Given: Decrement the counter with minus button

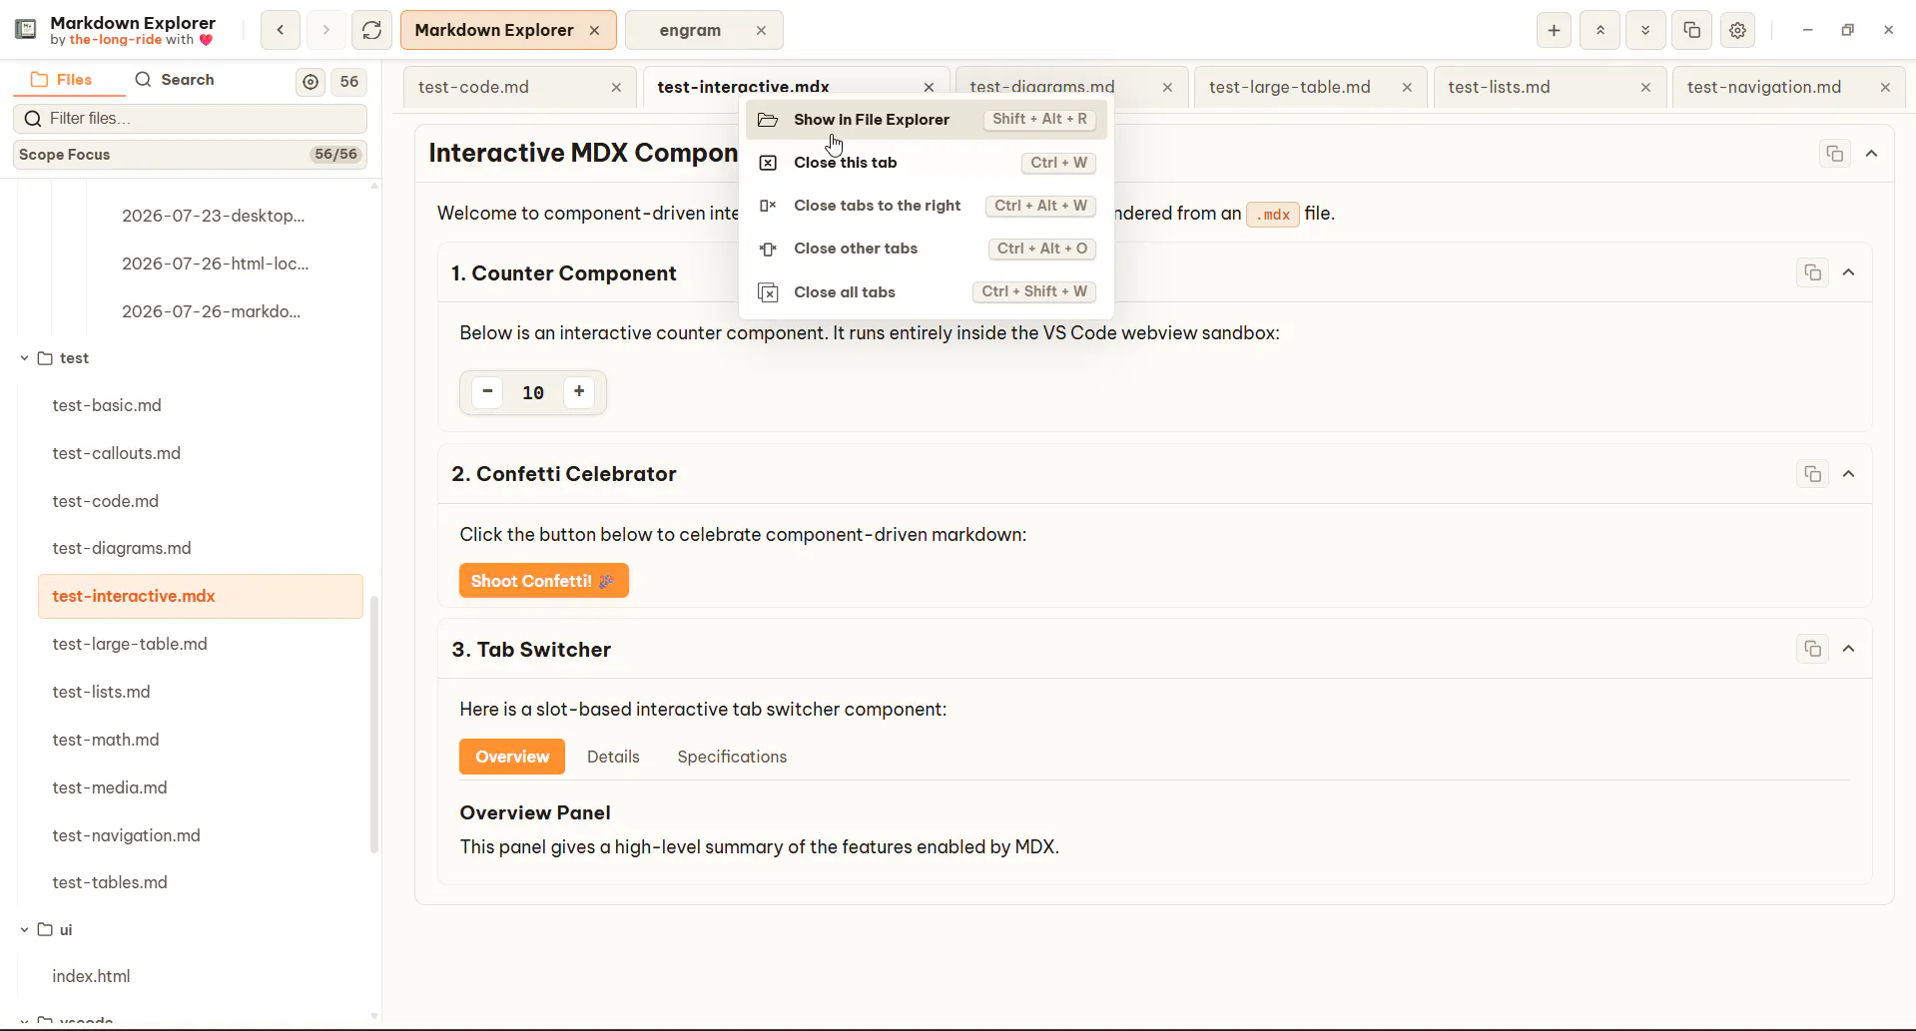Looking at the screenshot, I should (487, 391).
